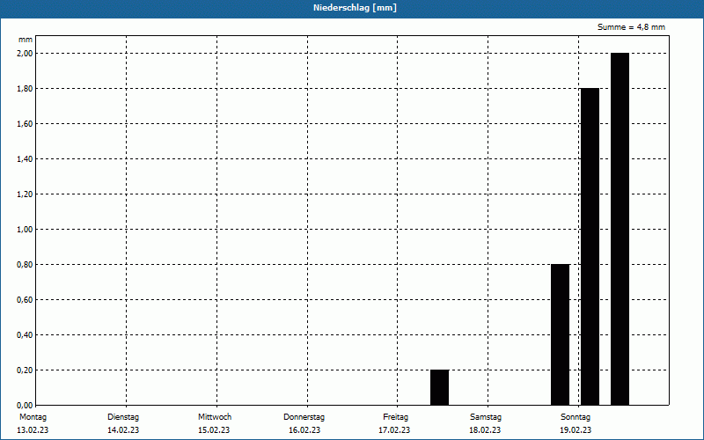704x440 pixels.
Task: Select the Freitag axis label
Action: pos(395,417)
